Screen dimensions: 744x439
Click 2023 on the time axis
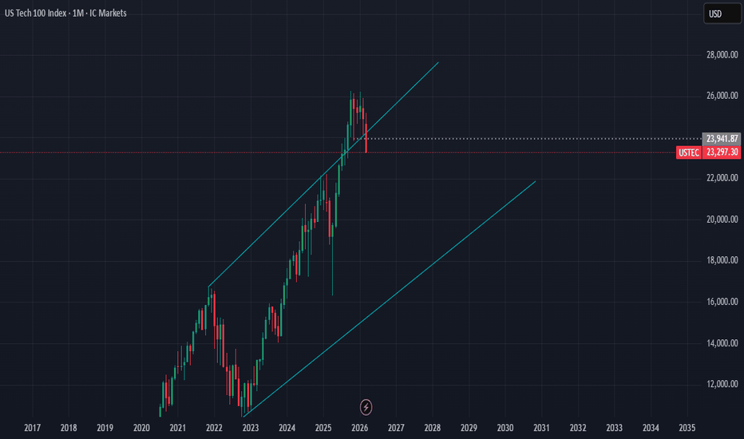251,428
